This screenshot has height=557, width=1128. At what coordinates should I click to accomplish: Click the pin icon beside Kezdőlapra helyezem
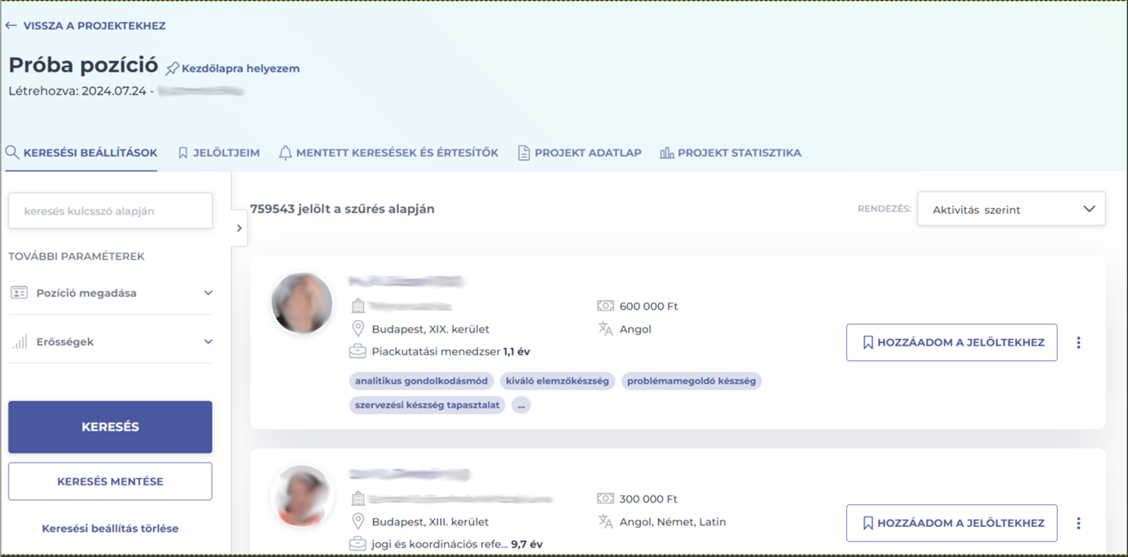pos(172,69)
